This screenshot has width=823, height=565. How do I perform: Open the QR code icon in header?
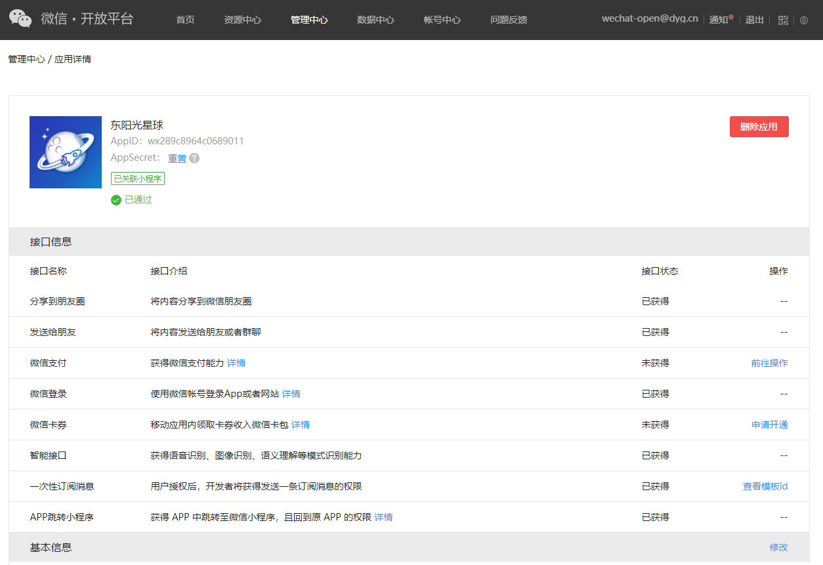(783, 20)
